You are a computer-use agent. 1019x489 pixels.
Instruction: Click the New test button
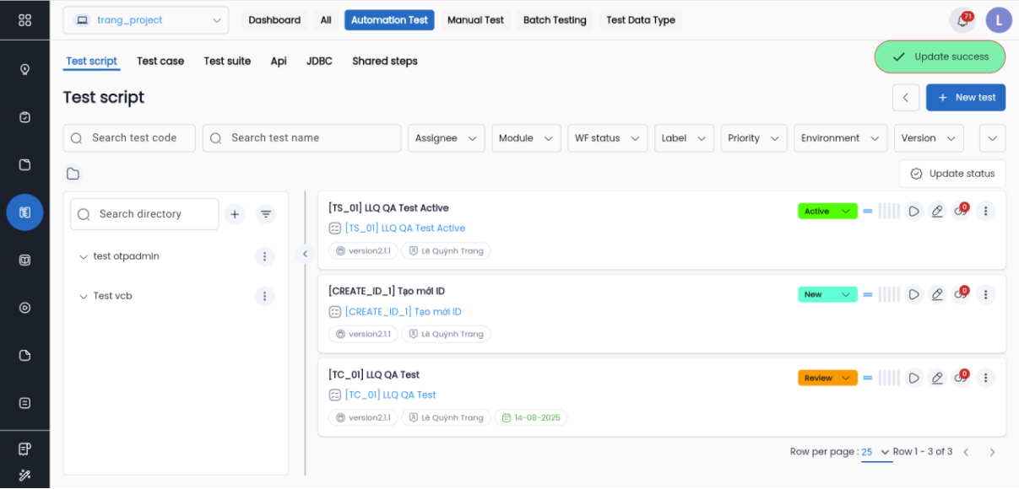coord(965,97)
